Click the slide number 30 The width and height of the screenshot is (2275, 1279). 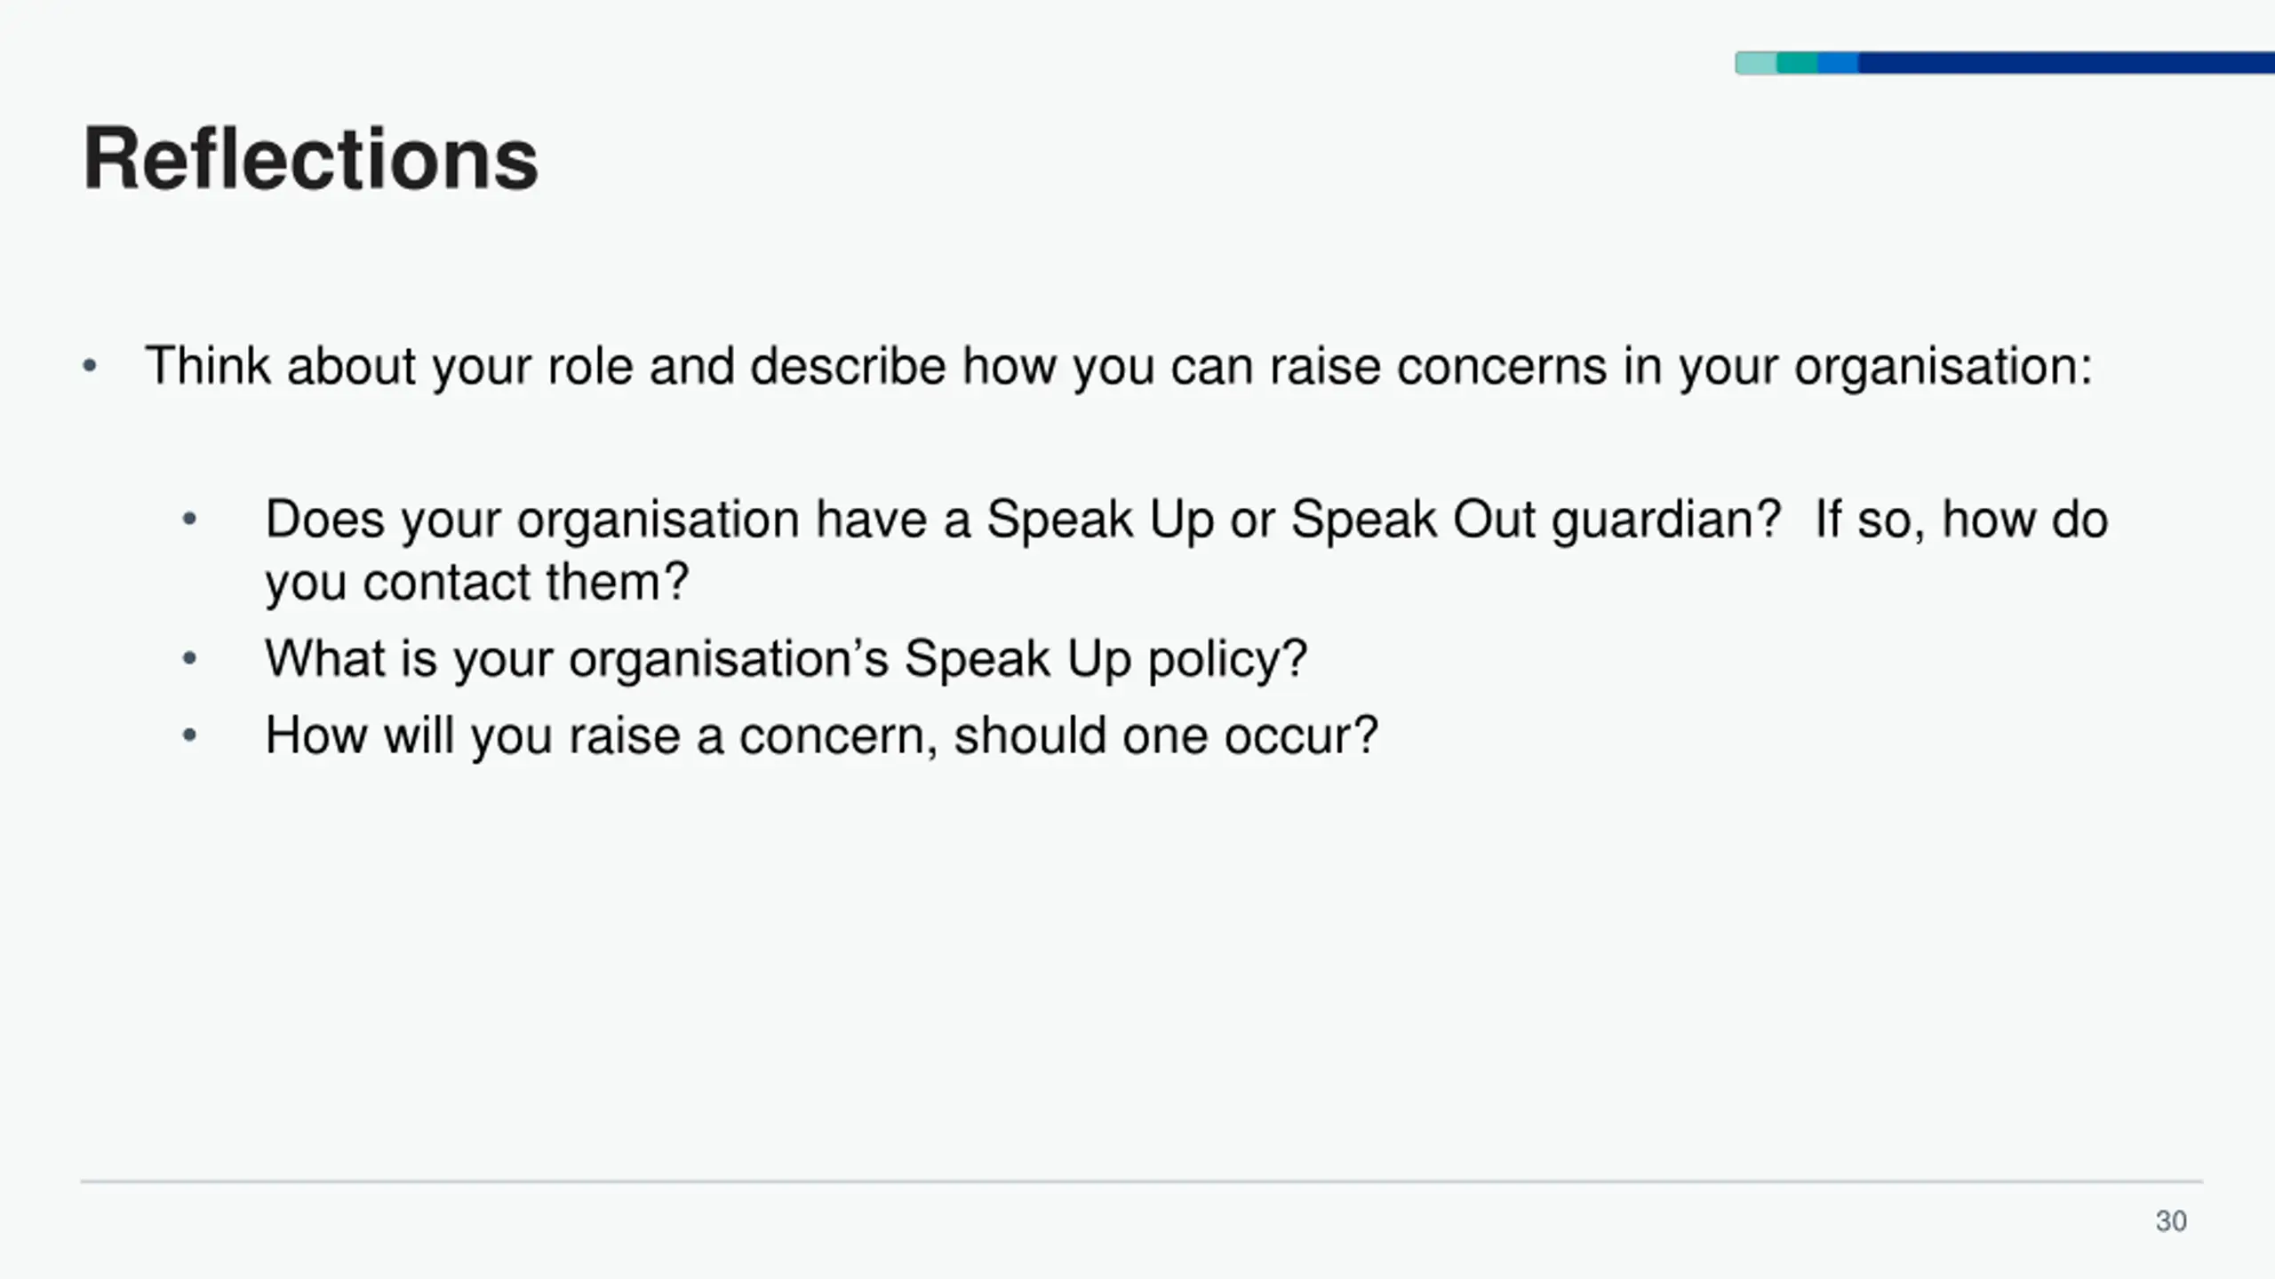click(x=2171, y=1221)
